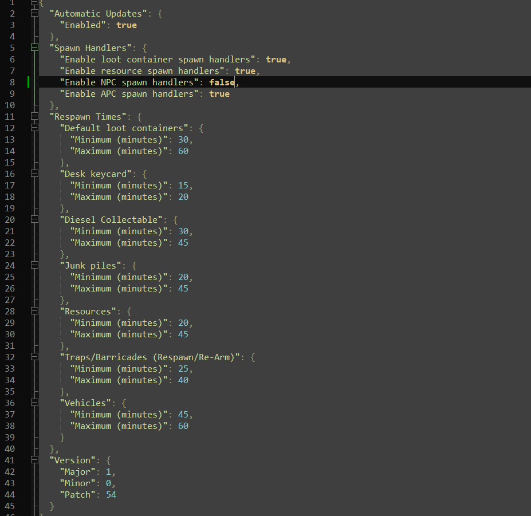Click value 30 of Default loot containers minimum
The image size is (531, 516).
coord(183,140)
